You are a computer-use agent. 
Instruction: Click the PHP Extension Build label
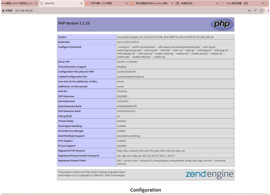tap(69, 111)
